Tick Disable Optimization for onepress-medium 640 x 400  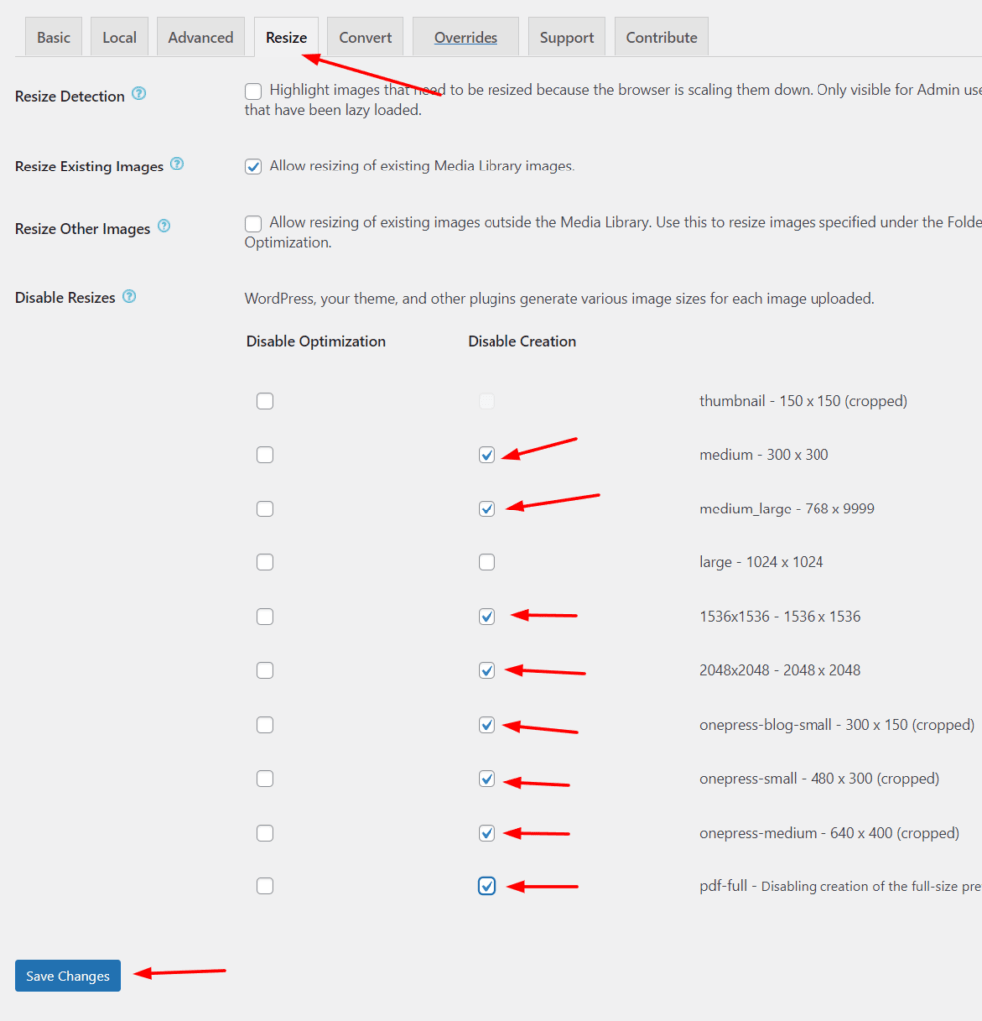[265, 833]
